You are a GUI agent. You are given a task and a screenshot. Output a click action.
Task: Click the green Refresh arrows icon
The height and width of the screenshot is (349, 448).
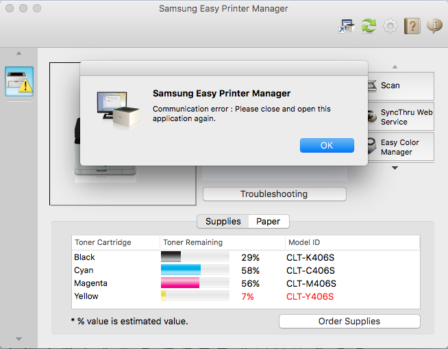(369, 26)
